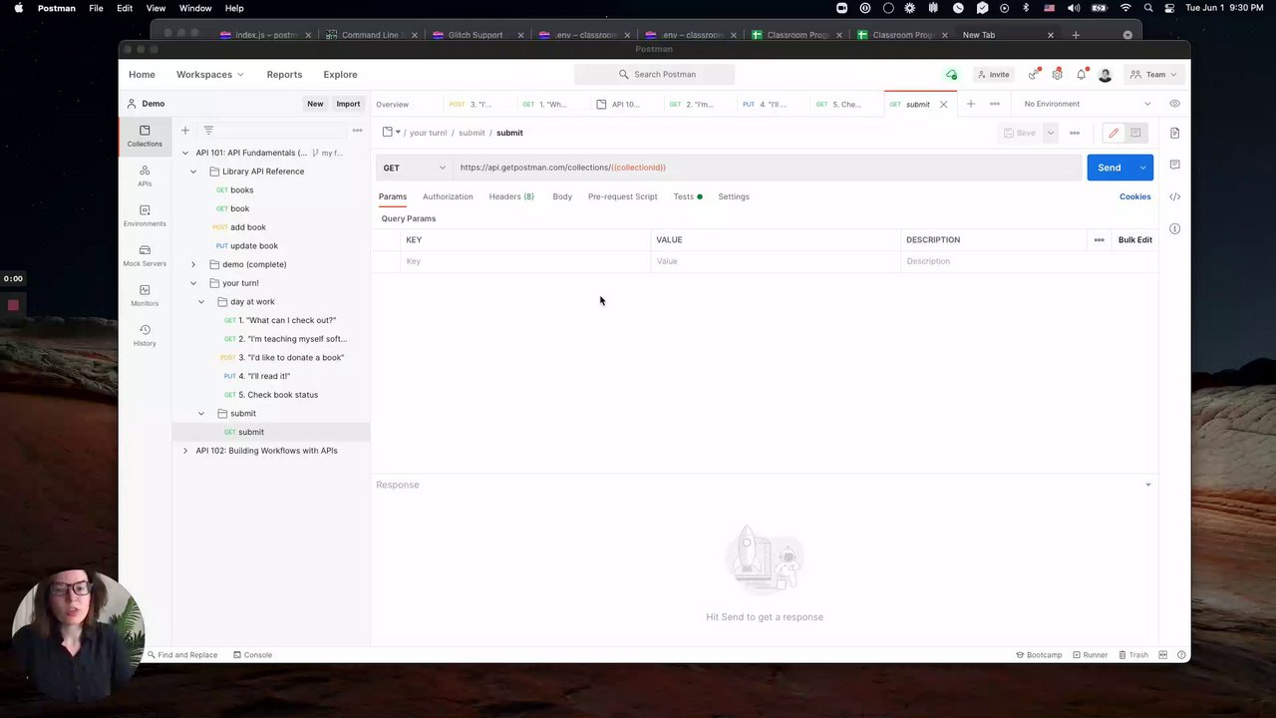Open collections list more options ellipsis

(357, 130)
